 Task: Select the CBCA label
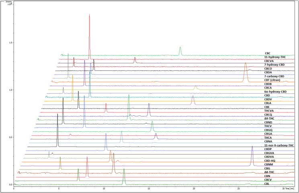tap(268, 88)
